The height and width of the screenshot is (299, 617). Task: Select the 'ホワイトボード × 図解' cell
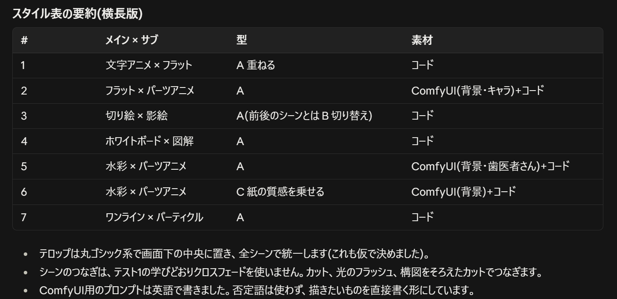[x=150, y=141]
